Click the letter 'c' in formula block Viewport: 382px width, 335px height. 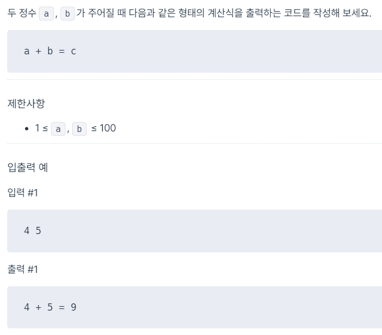tap(73, 52)
